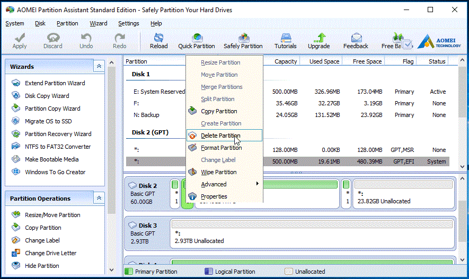The width and height of the screenshot is (469, 279).
Task: Open Feedback from the toolbar
Action: 356,41
